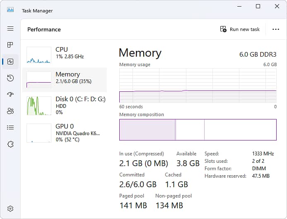Maximize the Task Manager window
Screen dimensions: 287x219
tap(258, 6)
